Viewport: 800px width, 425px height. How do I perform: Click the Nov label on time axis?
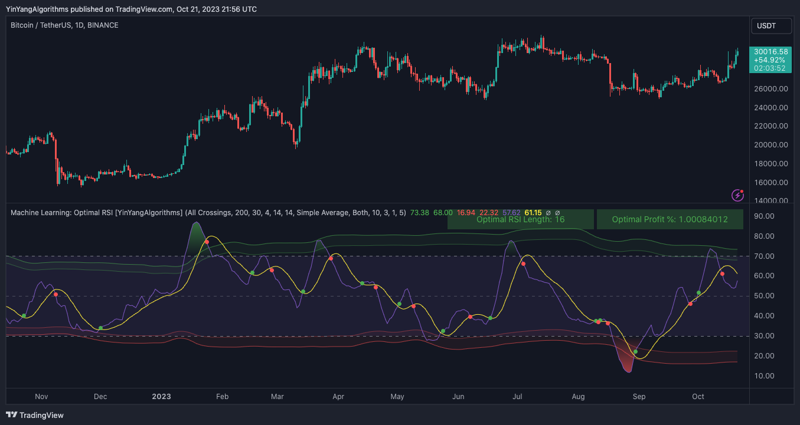(41, 397)
